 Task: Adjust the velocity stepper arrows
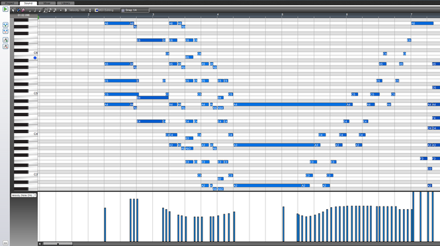pyautogui.click(x=90, y=11)
